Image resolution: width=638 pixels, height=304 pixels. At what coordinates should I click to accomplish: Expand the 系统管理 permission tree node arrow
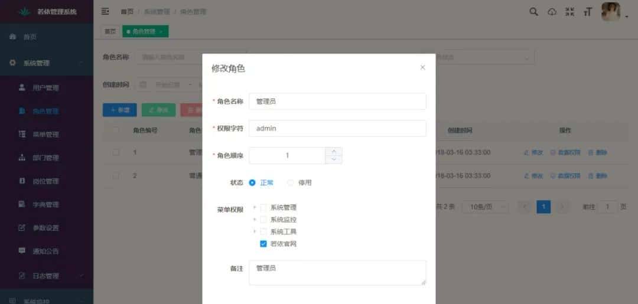tap(254, 207)
